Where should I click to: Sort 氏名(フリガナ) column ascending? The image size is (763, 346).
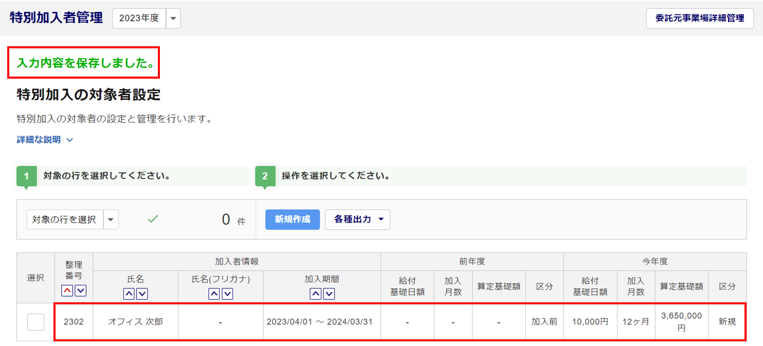coord(214,294)
